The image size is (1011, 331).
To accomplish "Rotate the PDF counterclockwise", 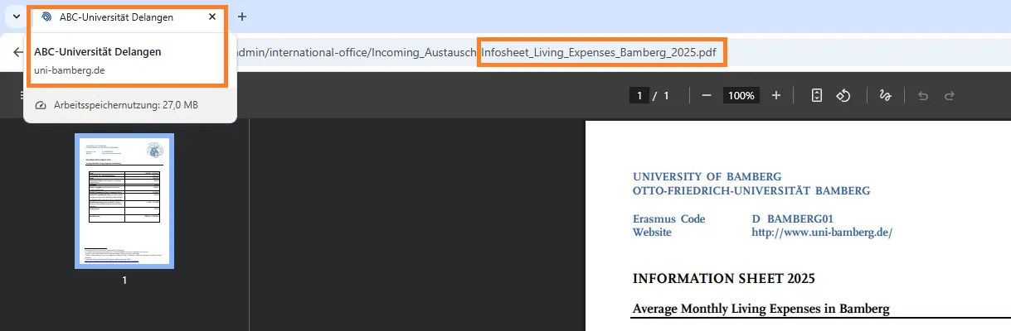I will [843, 95].
